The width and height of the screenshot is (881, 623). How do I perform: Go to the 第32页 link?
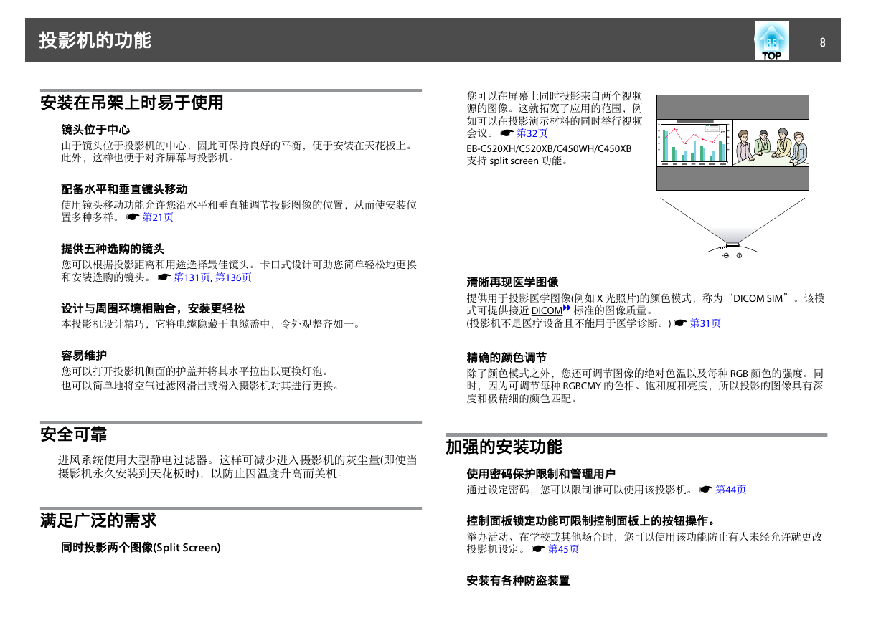pos(532,133)
